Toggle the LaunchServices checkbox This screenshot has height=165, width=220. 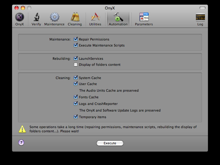tap(76, 58)
